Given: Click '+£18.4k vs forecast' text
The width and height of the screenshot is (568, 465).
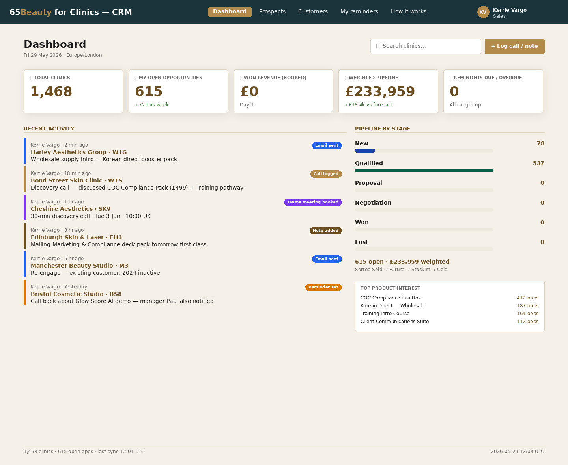Looking at the screenshot, I should (x=368, y=105).
